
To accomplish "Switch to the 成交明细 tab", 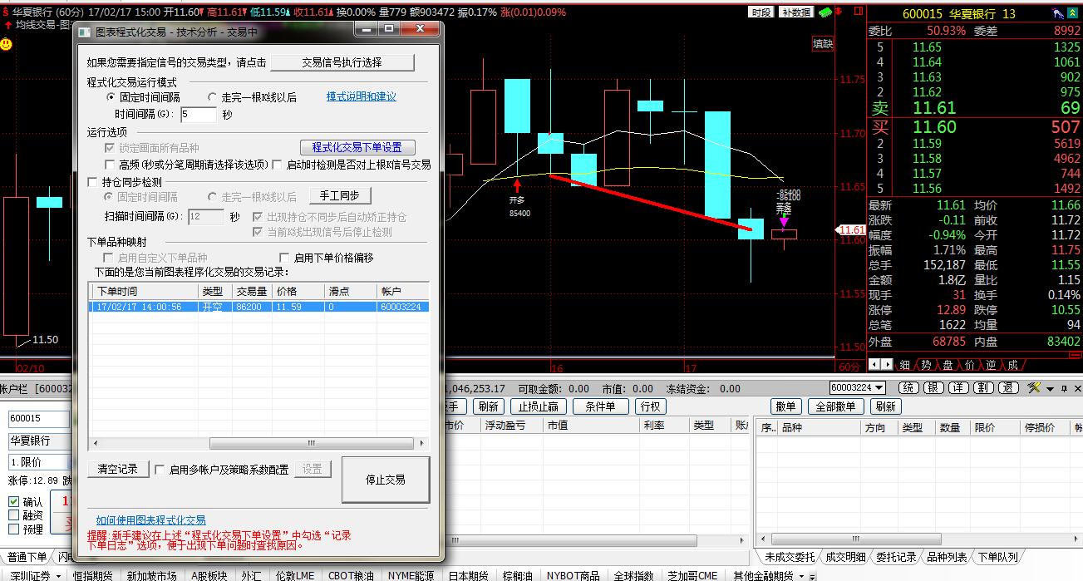I will [x=845, y=557].
